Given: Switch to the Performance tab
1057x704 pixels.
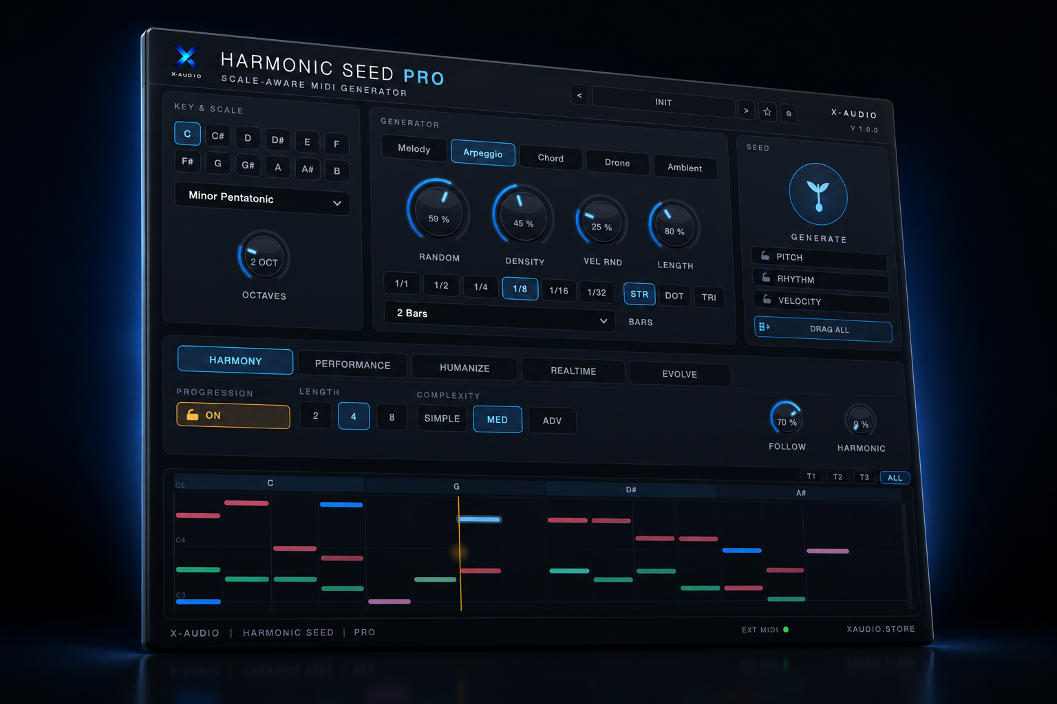Looking at the screenshot, I should (352, 365).
